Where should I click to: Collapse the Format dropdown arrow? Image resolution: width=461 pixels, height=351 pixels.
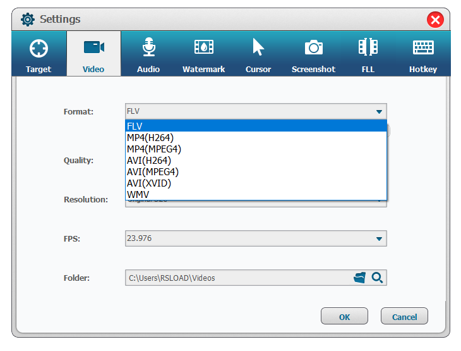pos(379,111)
